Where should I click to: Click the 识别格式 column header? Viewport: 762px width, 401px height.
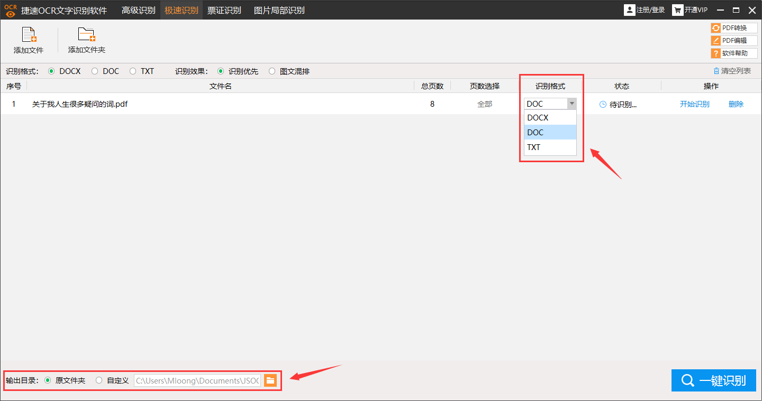tap(550, 86)
